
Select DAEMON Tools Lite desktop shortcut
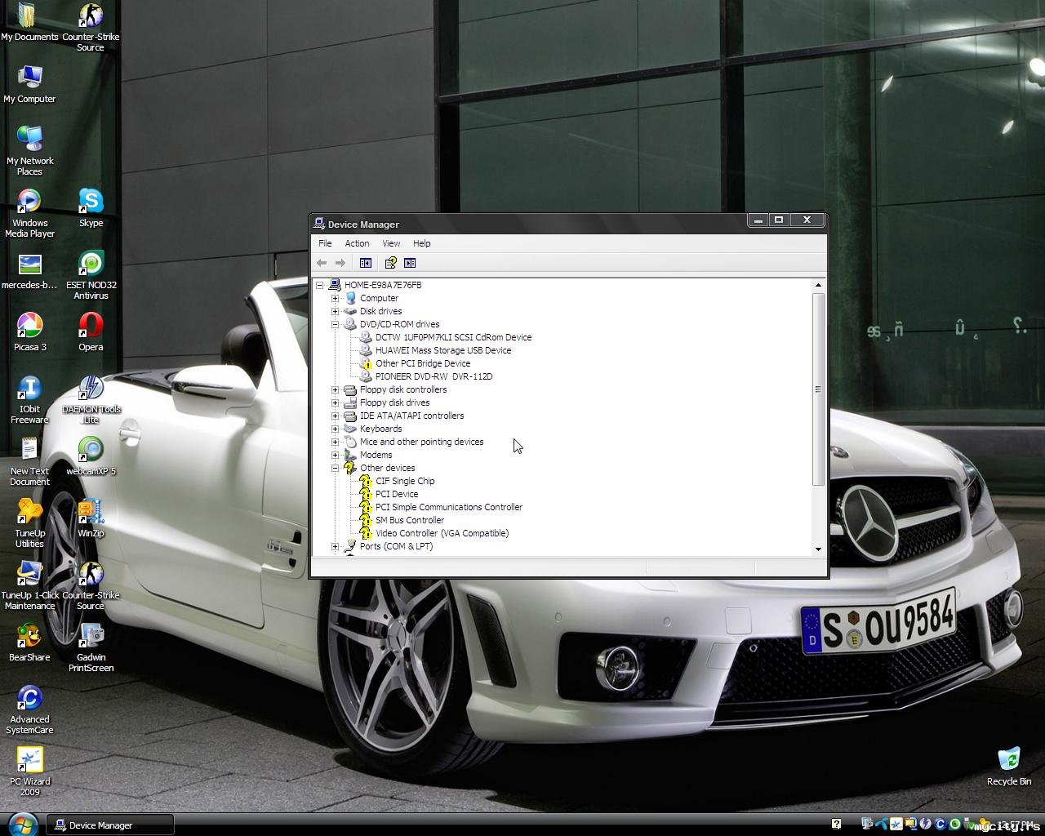tap(91, 399)
